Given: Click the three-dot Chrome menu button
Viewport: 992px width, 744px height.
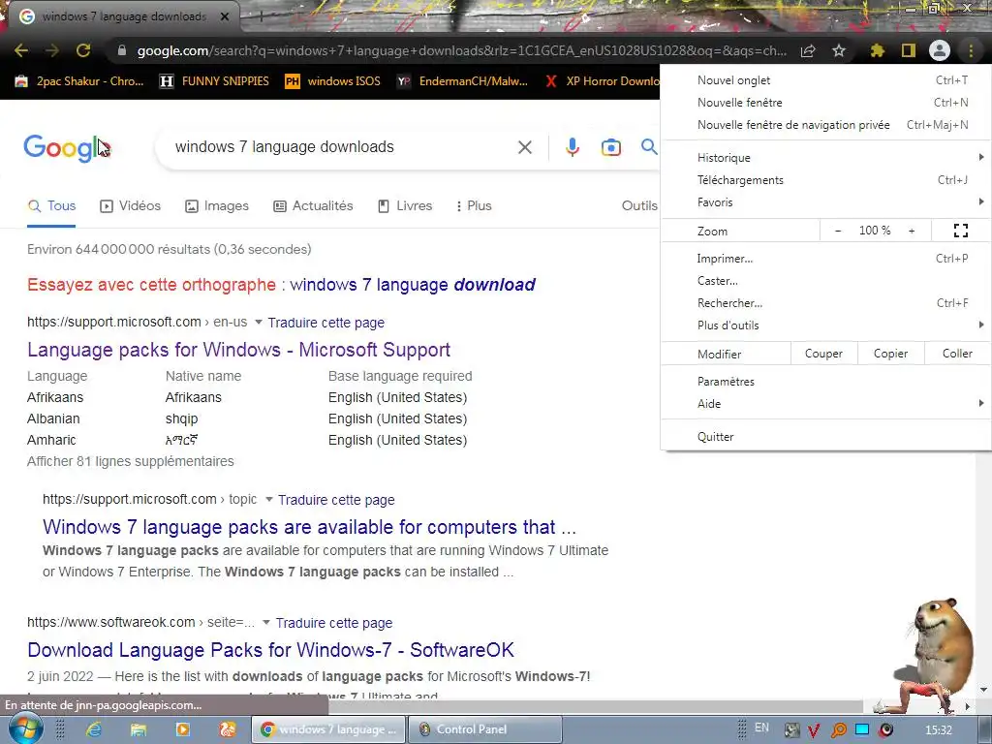Looking at the screenshot, I should (x=971, y=50).
